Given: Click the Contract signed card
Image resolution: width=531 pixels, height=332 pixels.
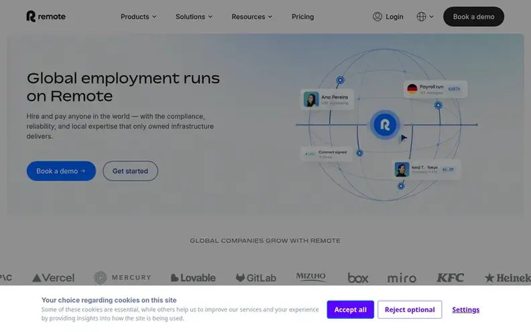Looking at the screenshot, I should [x=327, y=154].
